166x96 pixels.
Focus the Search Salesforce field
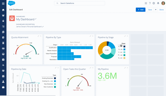click(80, 3)
